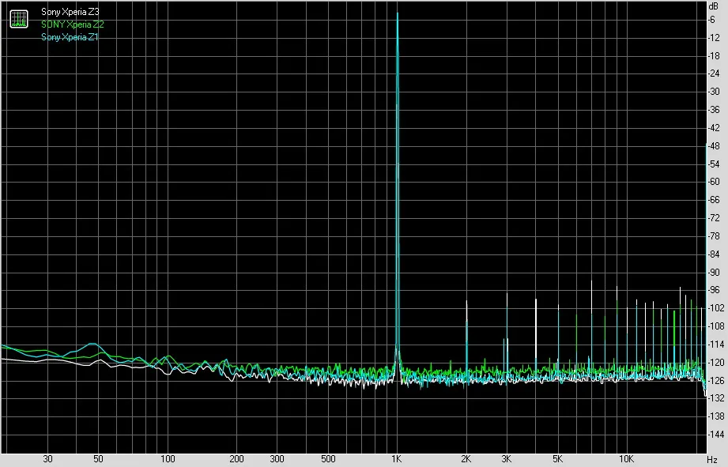Select the Sony Xperia Z3 legend entry
728x467 pixels.
(x=70, y=12)
